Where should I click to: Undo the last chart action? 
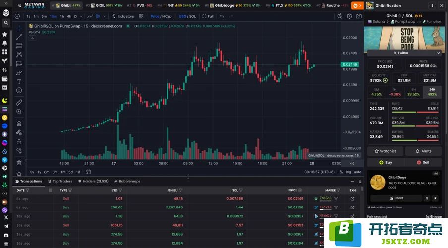222,16
